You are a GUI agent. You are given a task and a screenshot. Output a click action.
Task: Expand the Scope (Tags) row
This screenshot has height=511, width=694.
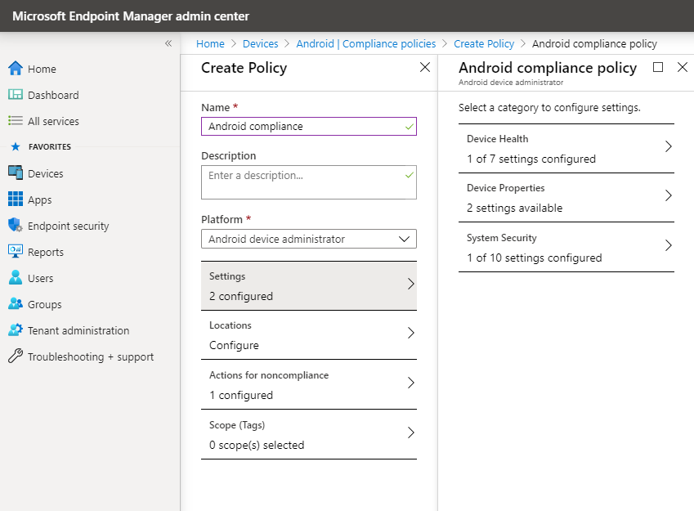coord(309,434)
